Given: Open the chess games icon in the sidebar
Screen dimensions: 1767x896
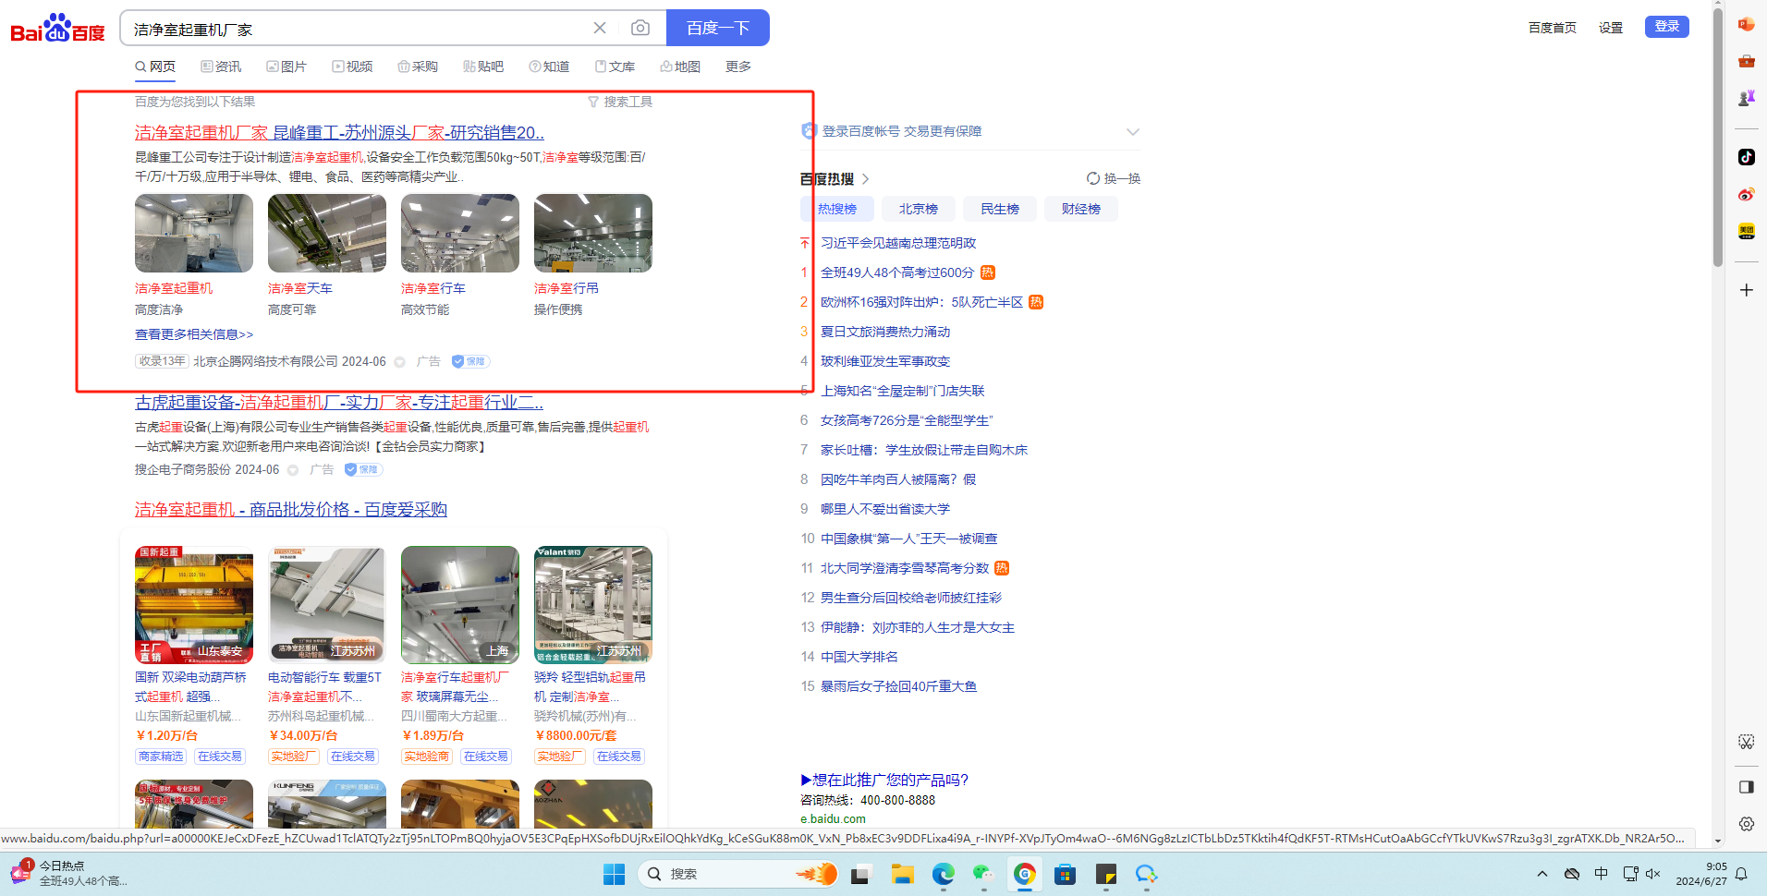Looking at the screenshot, I should (1746, 98).
